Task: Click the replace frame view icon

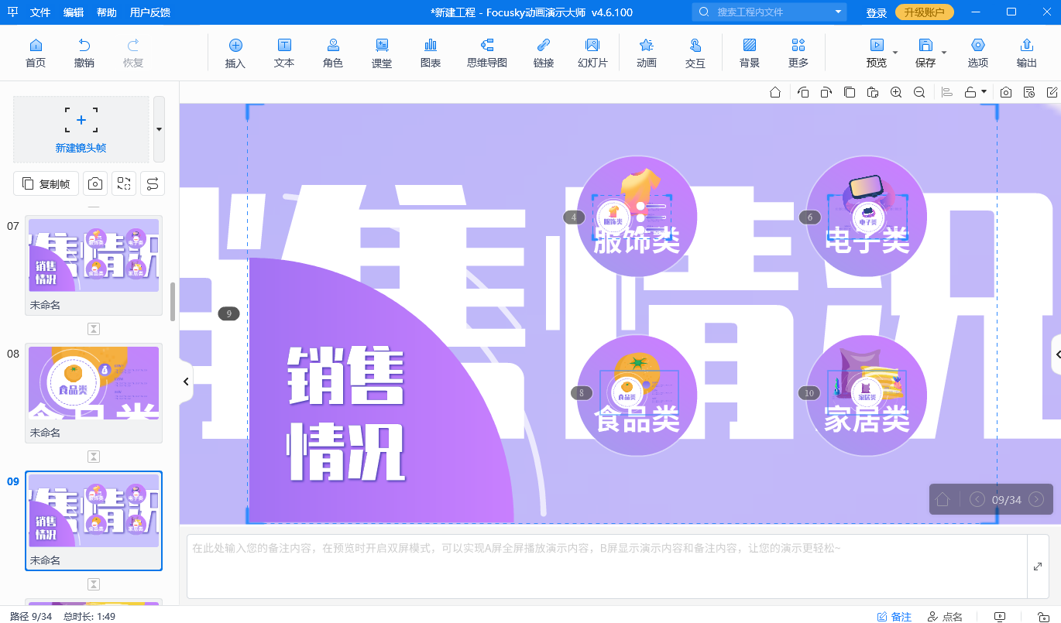Action: pyautogui.click(x=124, y=183)
